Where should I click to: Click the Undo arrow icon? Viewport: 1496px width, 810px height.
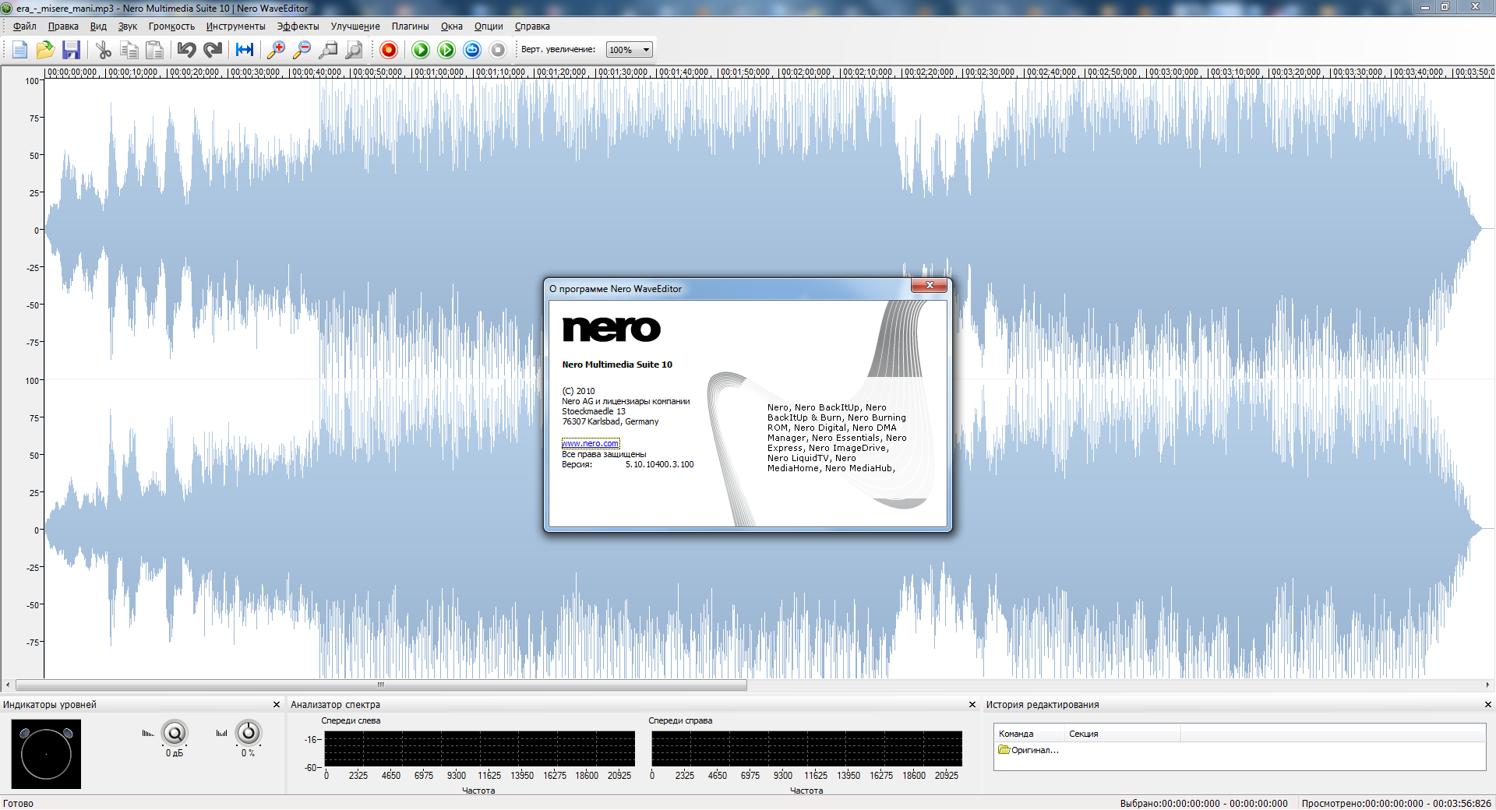point(186,50)
